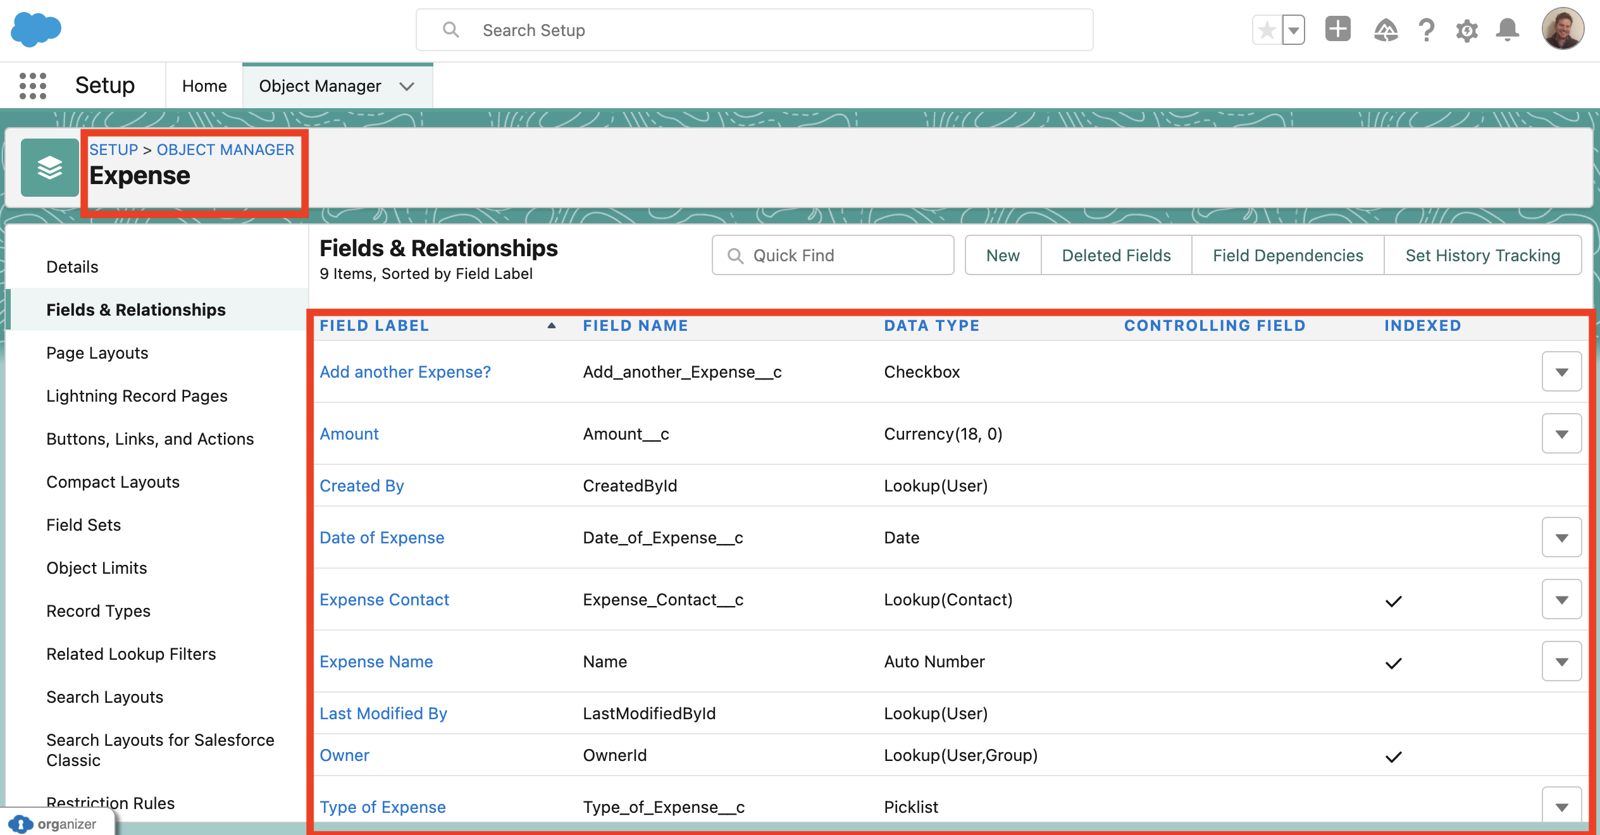Open the Help question mark icon
Image resolution: width=1600 pixels, height=835 pixels.
coord(1427,30)
